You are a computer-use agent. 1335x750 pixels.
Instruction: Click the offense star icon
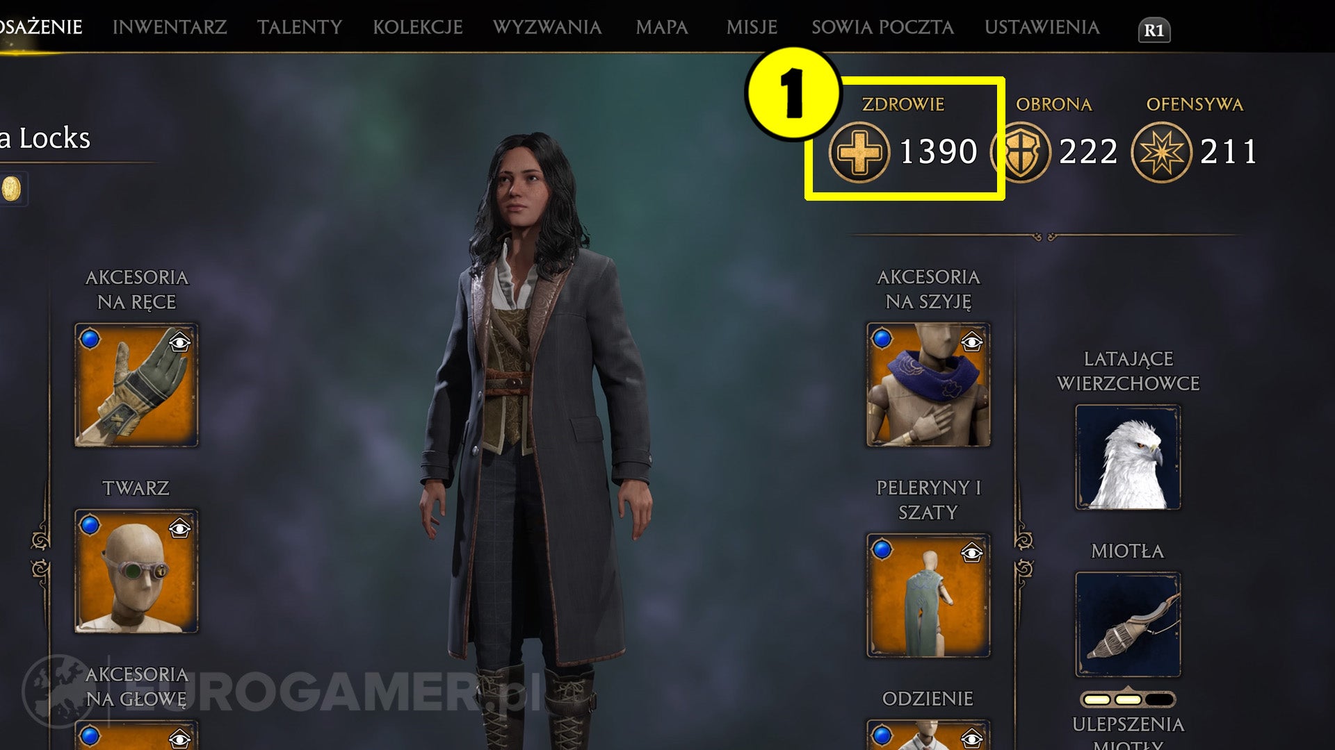pyautogui.click(x=1161, y=152)
